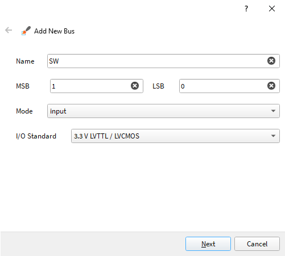Cancel the Add New Bus wizard
This screenshot has width=285, height=256.
click(257, 244)
